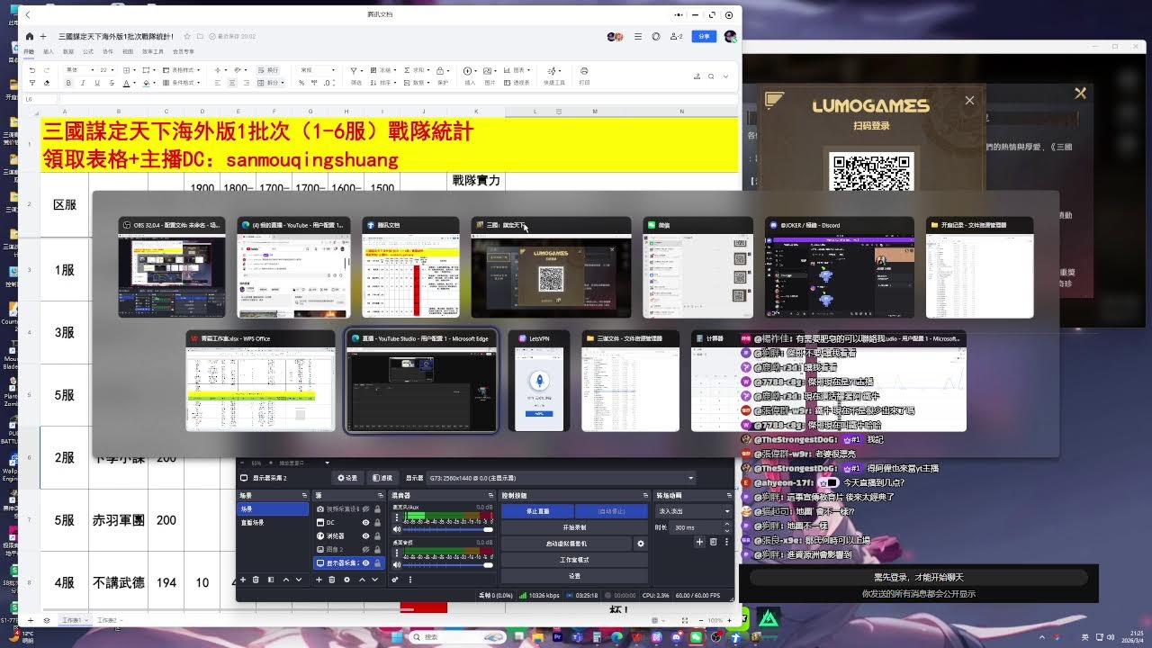Select the WPS Office spreadsheet thumbnail
Viewport: 1152px width, 648px height.
(260, 381)
